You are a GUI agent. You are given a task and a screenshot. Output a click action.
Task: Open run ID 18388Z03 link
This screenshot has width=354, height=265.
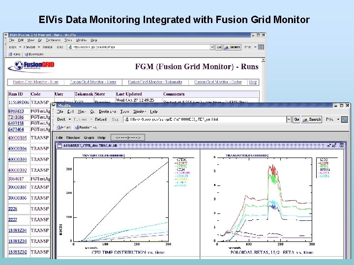(17, 241)
